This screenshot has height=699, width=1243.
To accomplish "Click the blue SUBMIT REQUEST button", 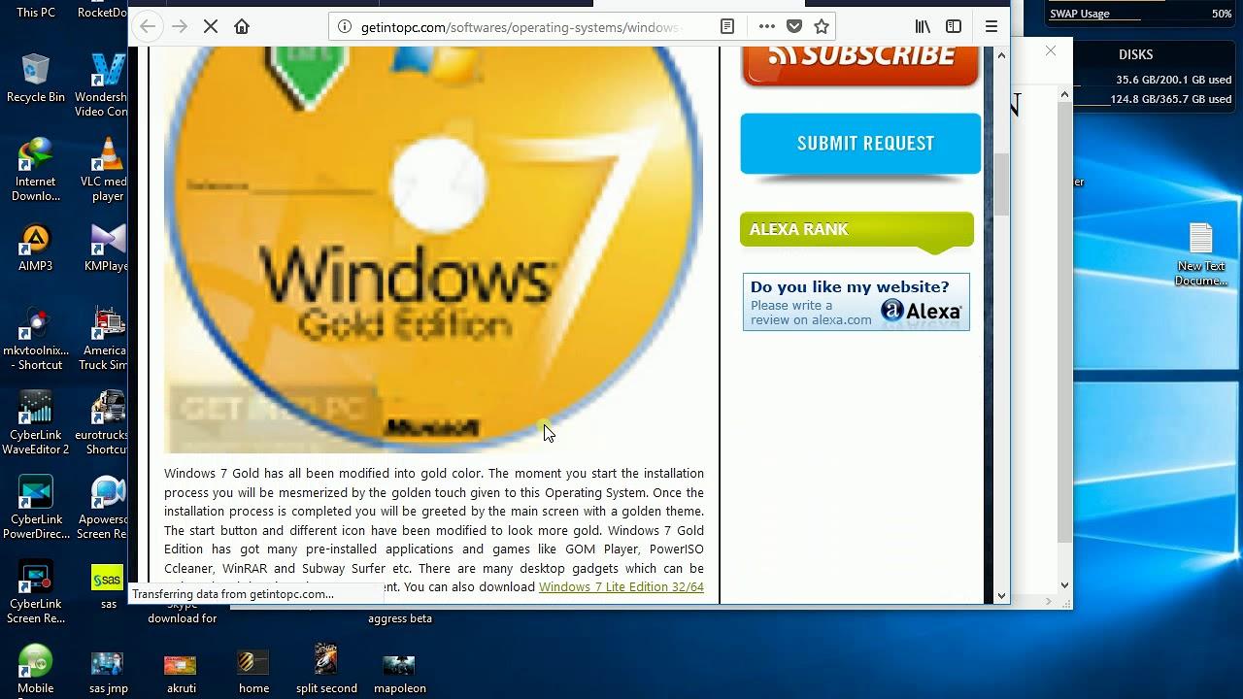I will click(860, 144).
